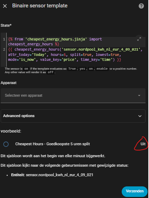
Task: Open the Selecteer een apparaat dropdown
Action: (x=73, y=95)
